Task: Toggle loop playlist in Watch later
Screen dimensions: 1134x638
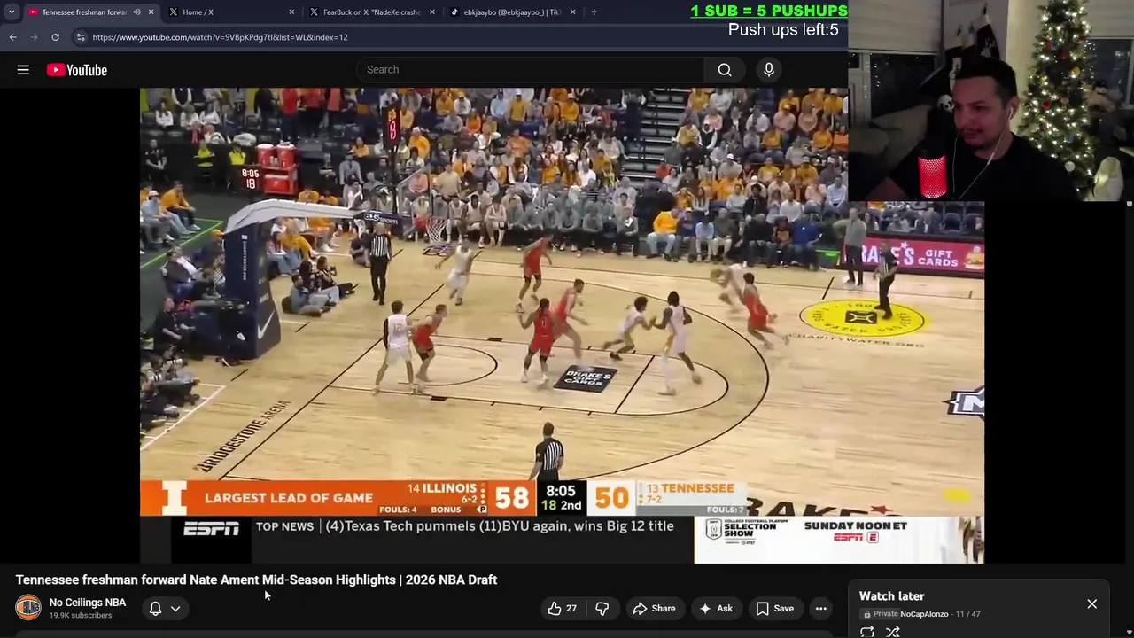Action: tap(867, 632)
